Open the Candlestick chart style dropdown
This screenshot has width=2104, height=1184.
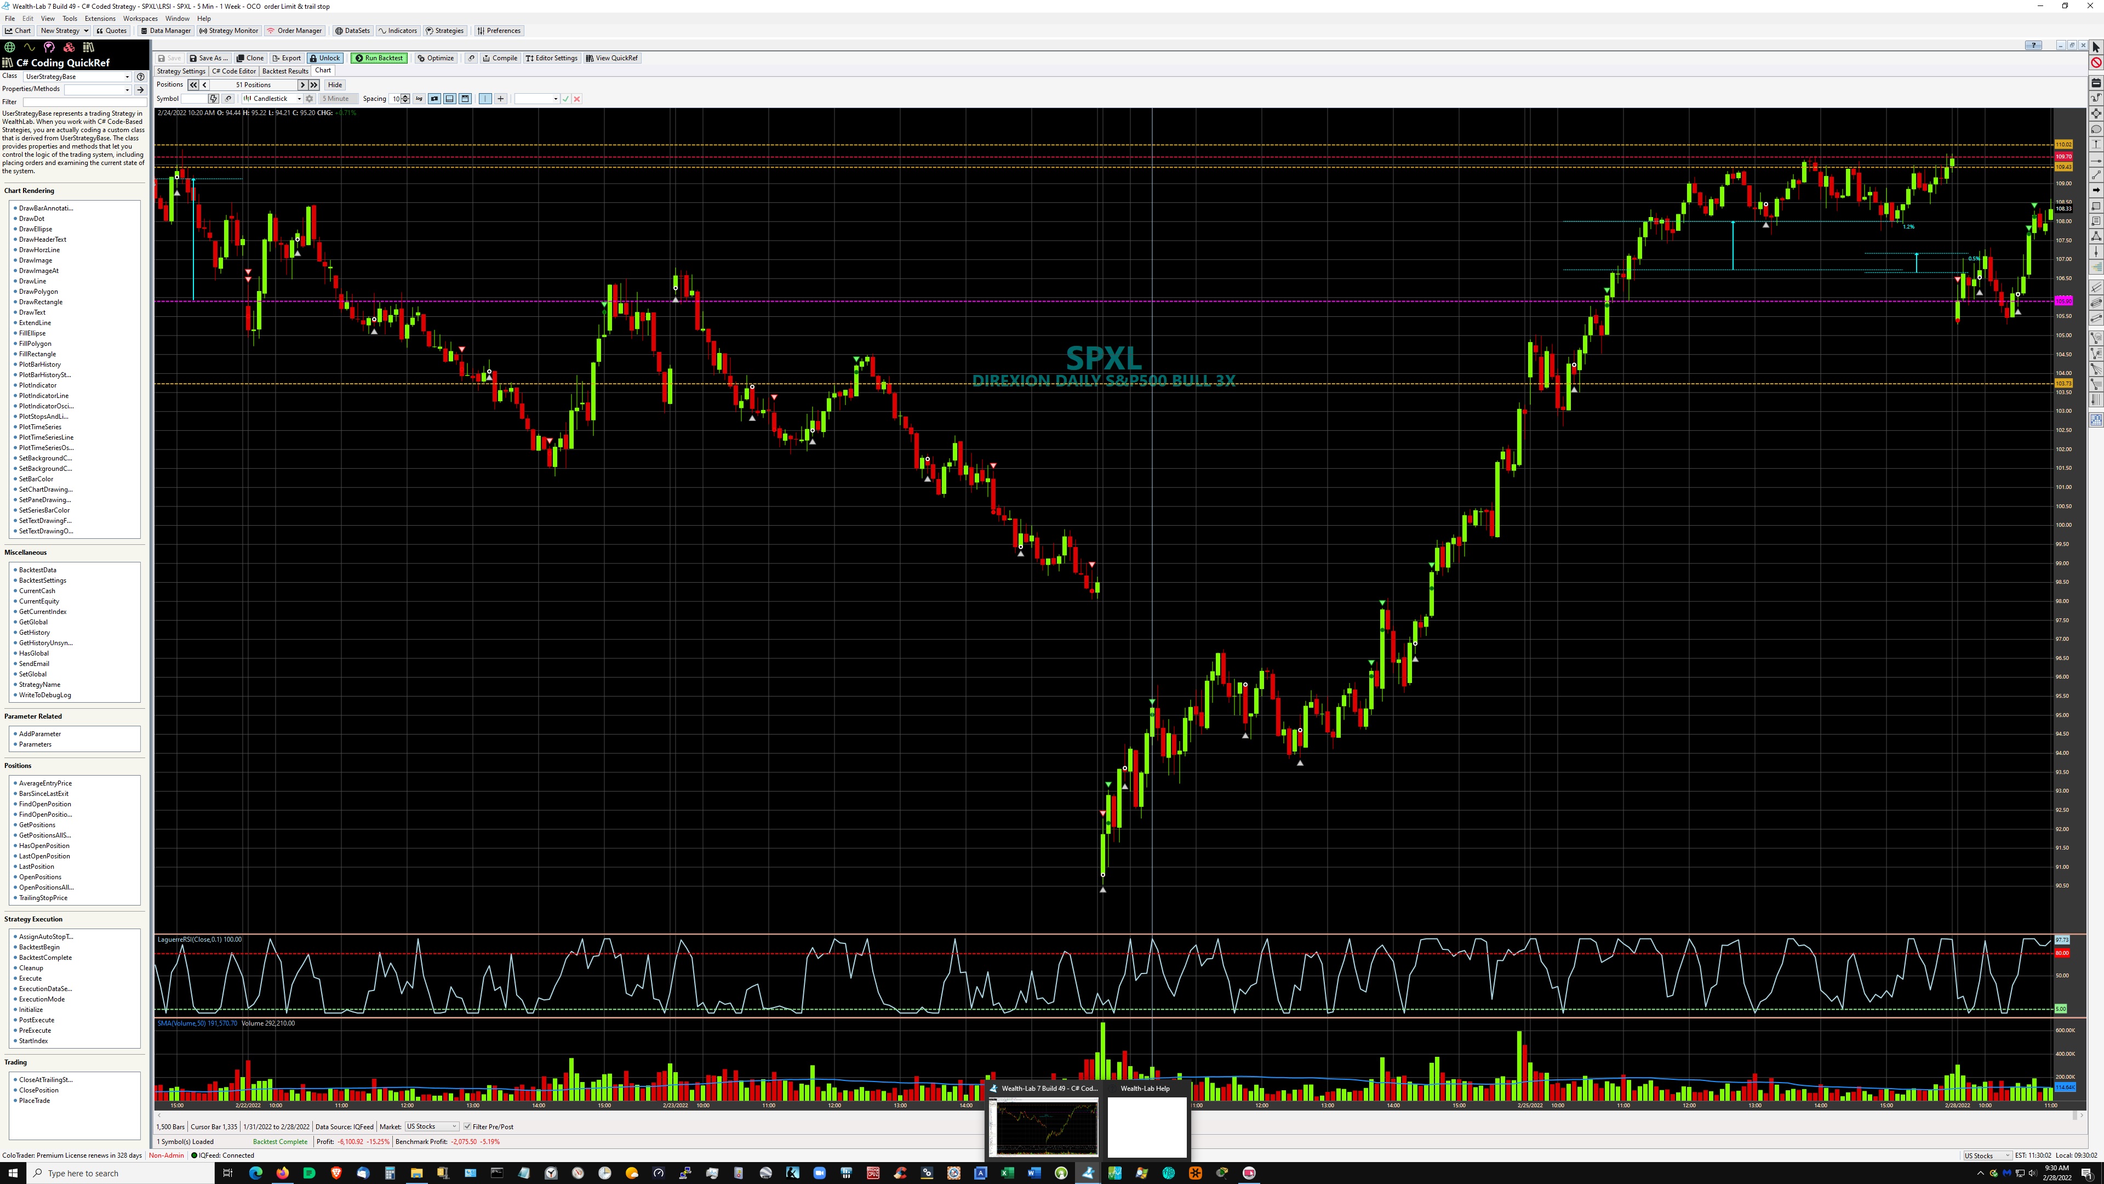click(299, 99)
